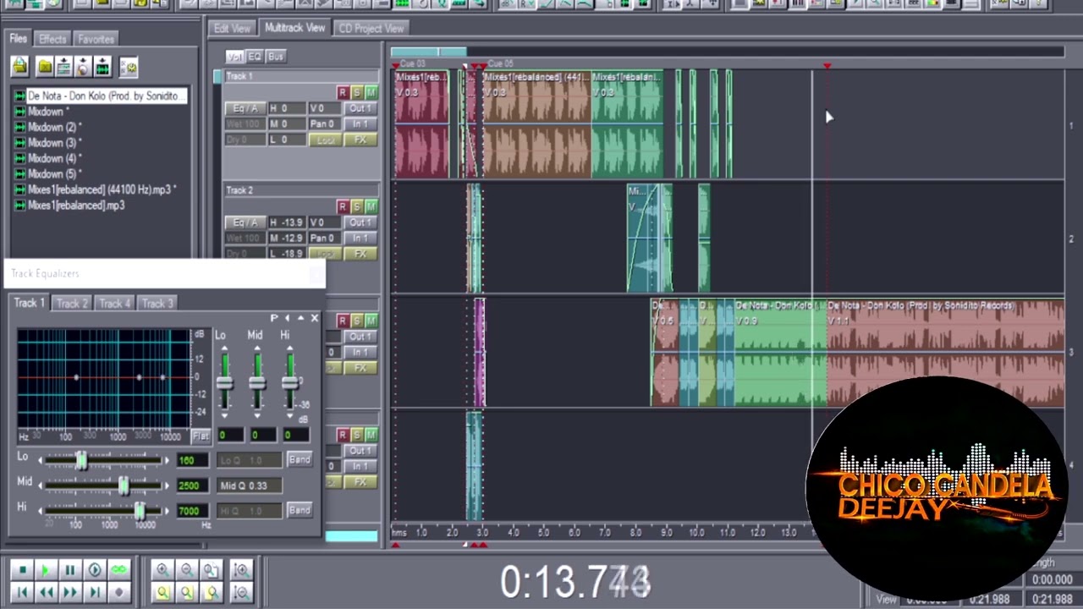Viewport: 1083px width, 609px height.
Task: Mute Track 2 with the M button
Action: pos(371,206)
